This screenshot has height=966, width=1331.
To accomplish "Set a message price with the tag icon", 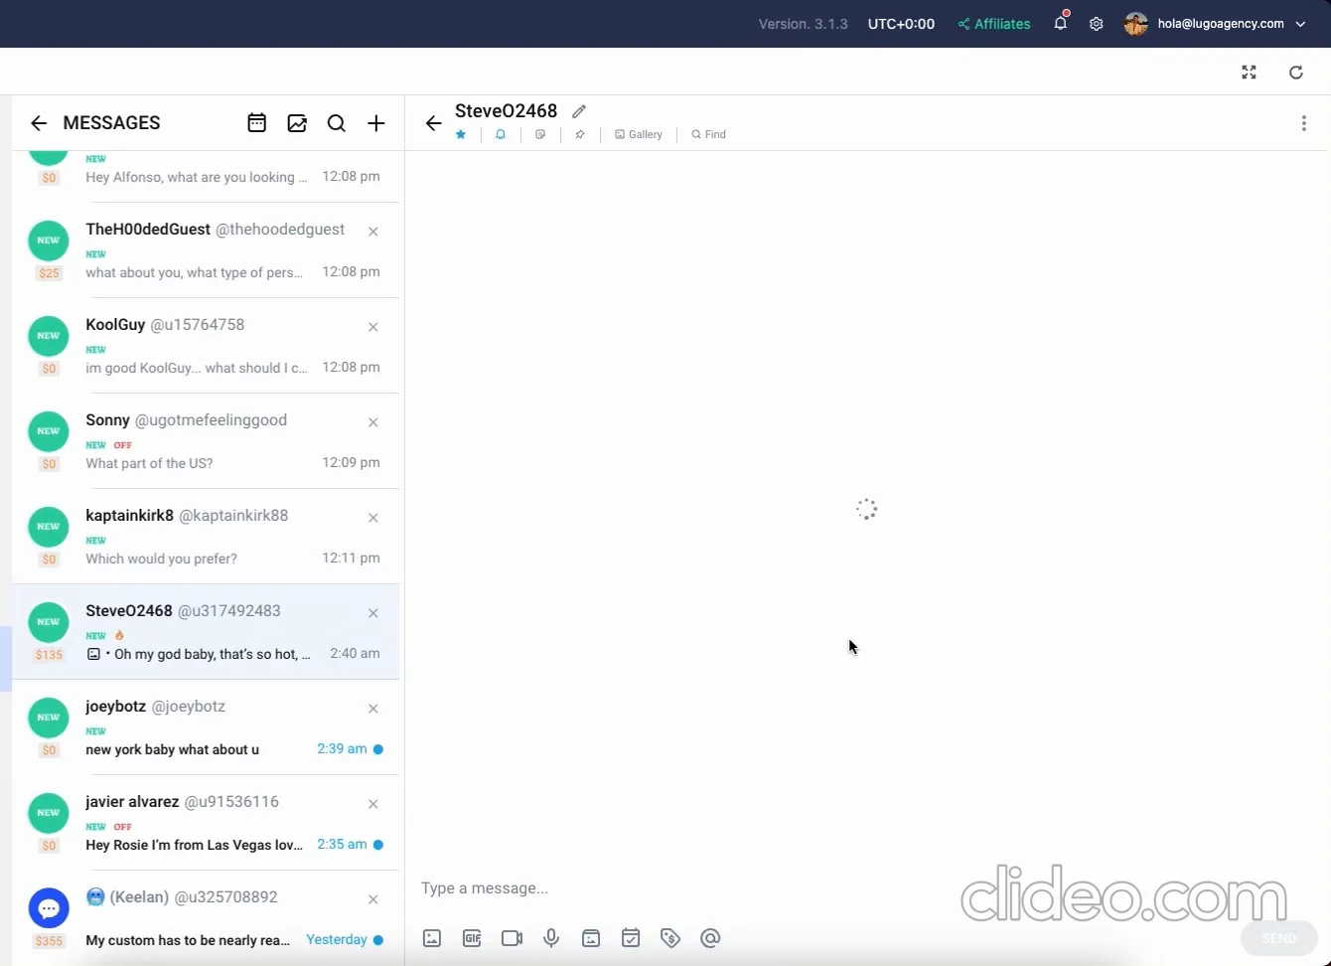I will [x=670, y=938].
